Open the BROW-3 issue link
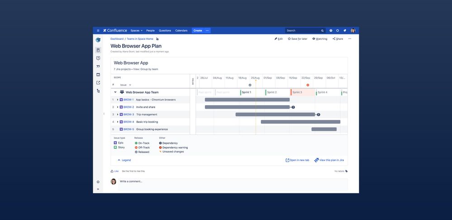Screen dimensions: 452x220 129,115
